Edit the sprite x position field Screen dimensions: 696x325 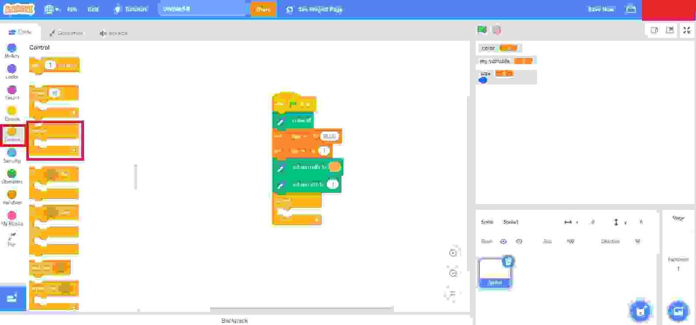pyautogui.click(x=592, y=222)
